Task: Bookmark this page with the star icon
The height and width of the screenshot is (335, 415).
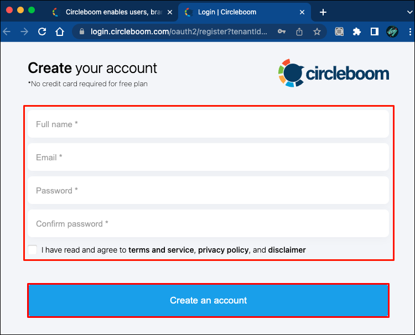Action: pyautogui.click(x=317, y=32)
